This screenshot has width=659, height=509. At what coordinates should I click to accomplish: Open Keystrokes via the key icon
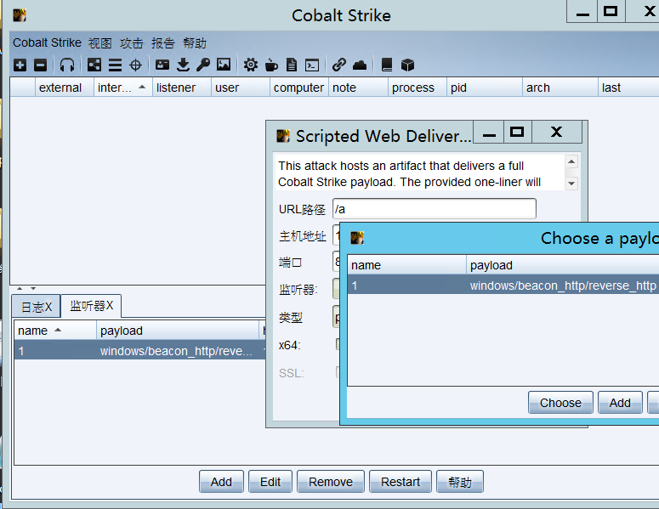pyautogui.click(x=203, y=65)
